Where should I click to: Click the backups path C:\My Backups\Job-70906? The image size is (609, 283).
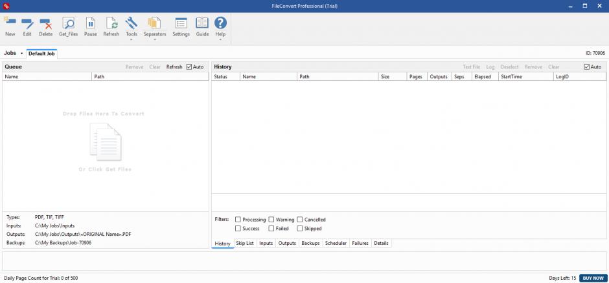tap(63, 243)
